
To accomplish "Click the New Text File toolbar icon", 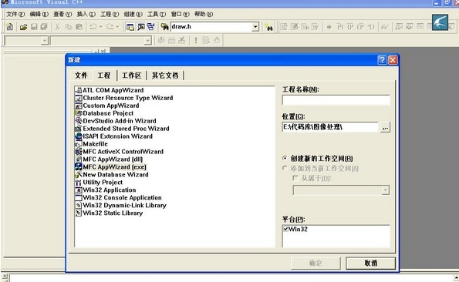I will tap(9, 27).
